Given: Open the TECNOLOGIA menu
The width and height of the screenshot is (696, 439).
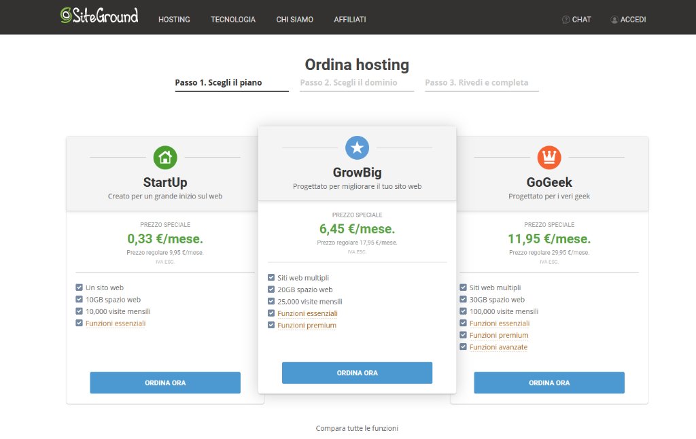Looking at the screenshot, I should coord(233,20).
